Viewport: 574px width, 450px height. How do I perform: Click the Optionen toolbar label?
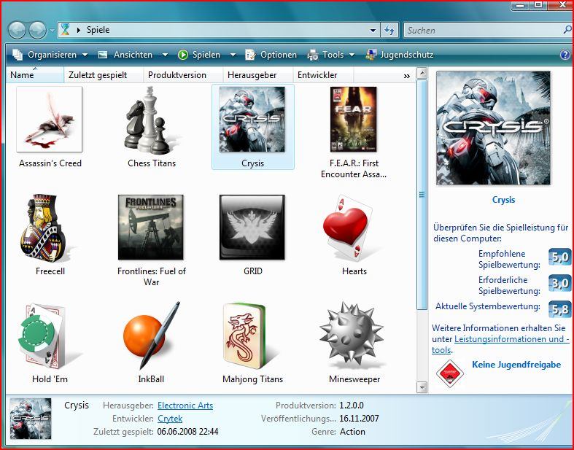(x=279, y=55)
